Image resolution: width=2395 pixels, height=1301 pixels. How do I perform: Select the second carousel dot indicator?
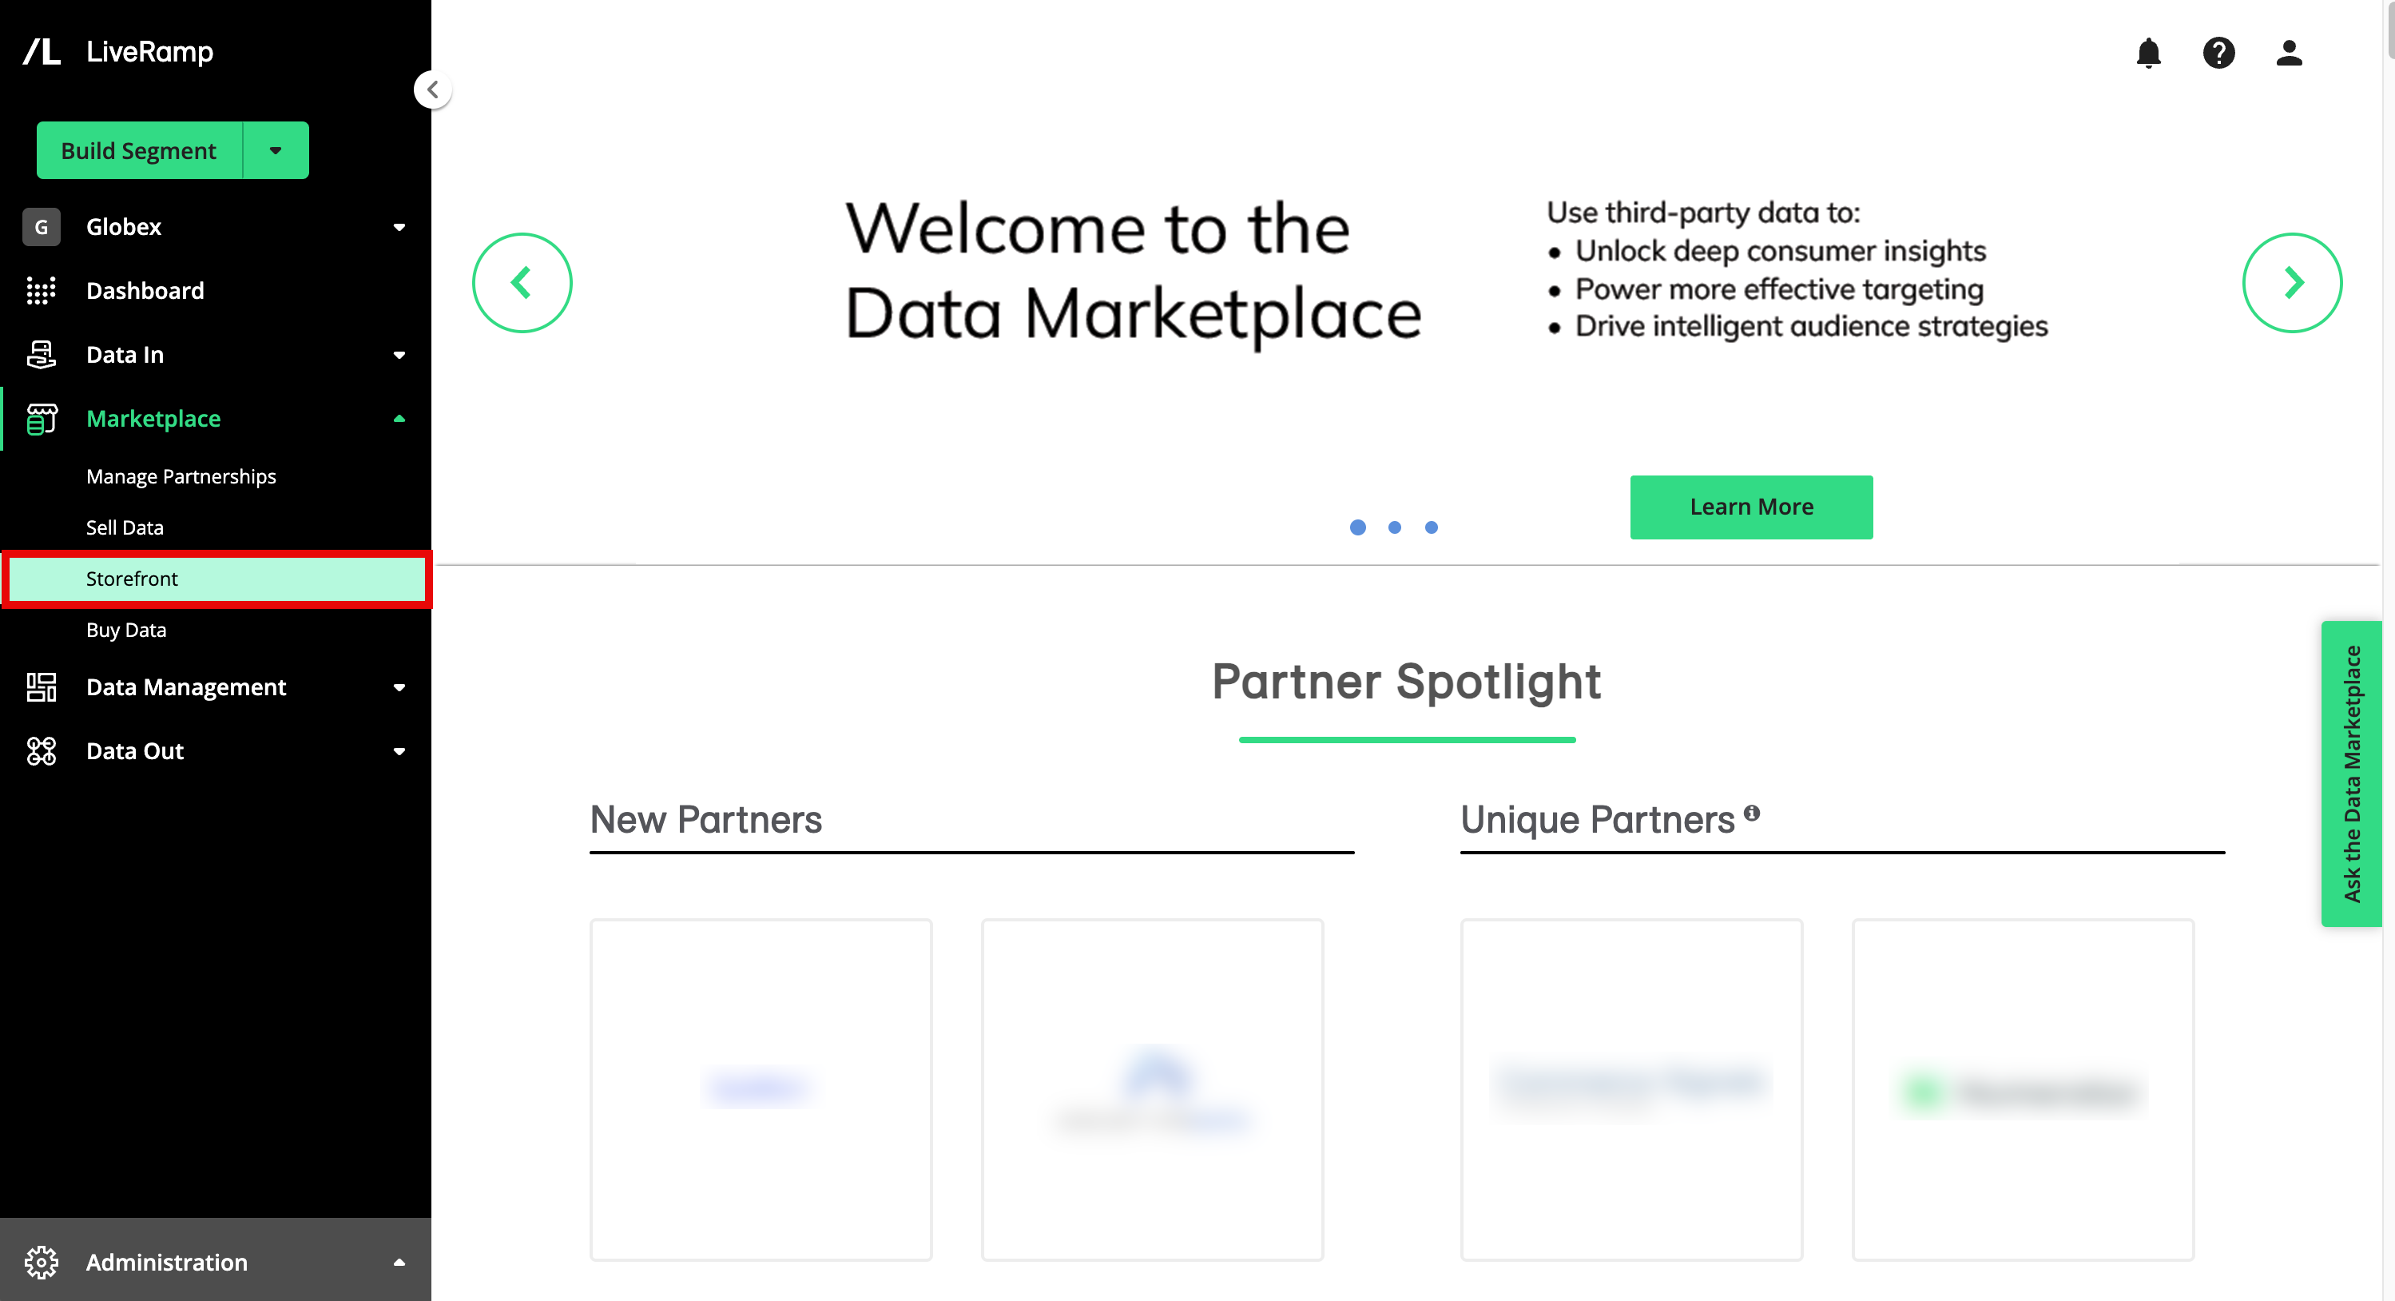(1394, 527)
